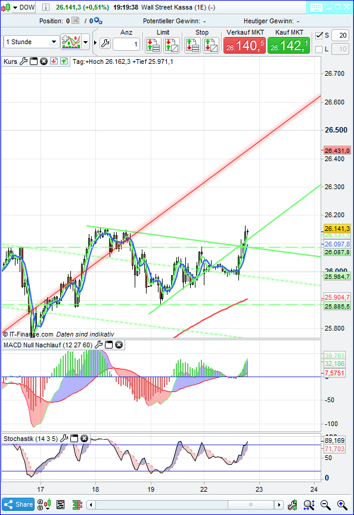Click the first Limit order icon

tap(154, 45)
